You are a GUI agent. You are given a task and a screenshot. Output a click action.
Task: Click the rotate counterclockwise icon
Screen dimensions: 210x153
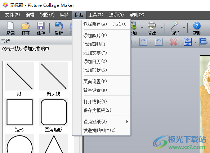point(159,42)
